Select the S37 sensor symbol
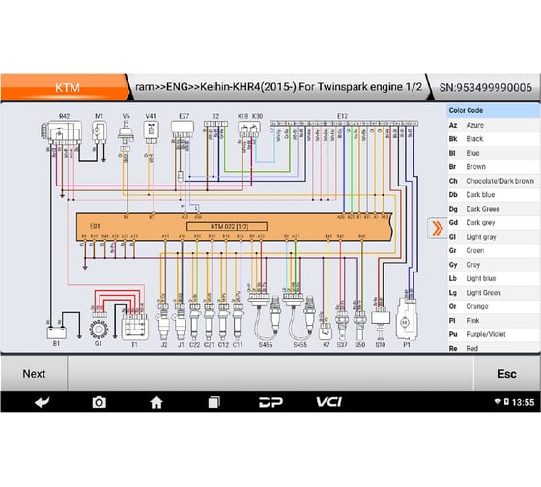Screen dimensions: 541x487 [x=342, y=325]
